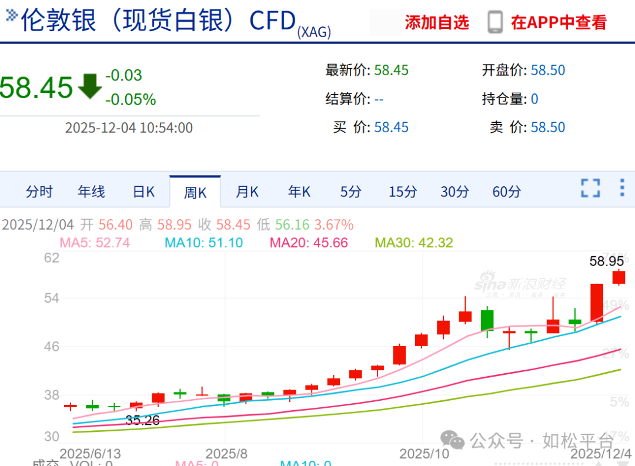
Task: Toggle the MA5 moving average legend
Action: [95, 243]
